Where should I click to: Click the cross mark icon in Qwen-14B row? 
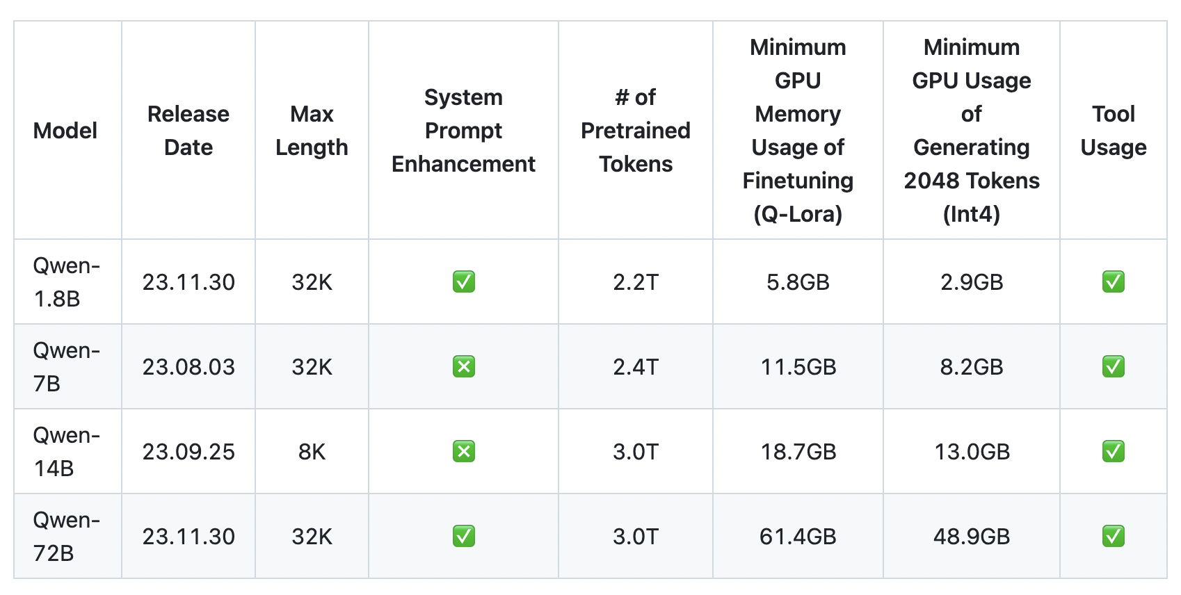464,452
